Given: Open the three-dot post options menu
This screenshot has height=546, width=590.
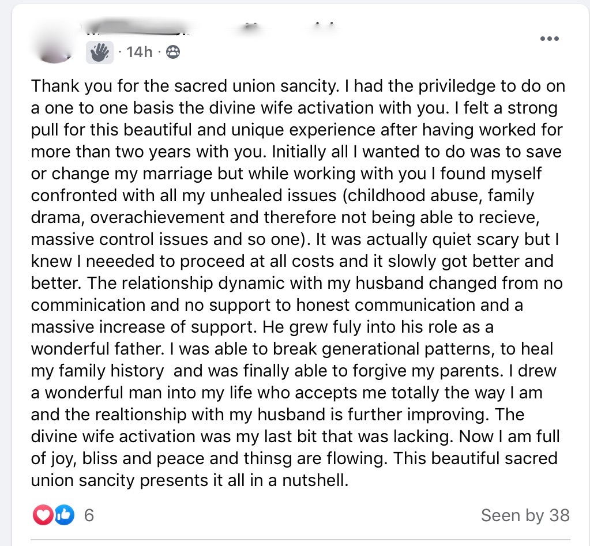Looking at the screenshot, I should 549,39.
